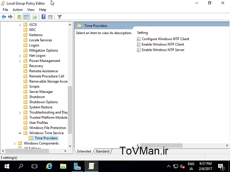The image size is (230, 172).
Task: Select Windows File Protection tree item
Action: point(48,128)
